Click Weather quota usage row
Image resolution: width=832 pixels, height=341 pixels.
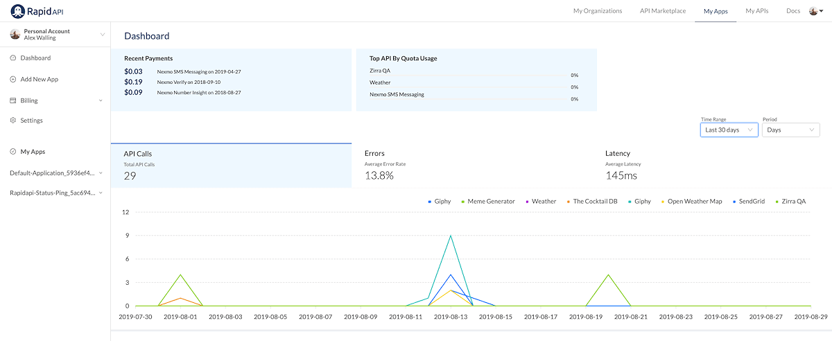tap(474, 84)
